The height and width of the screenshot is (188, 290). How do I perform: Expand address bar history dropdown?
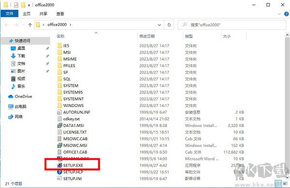[159, 25]
